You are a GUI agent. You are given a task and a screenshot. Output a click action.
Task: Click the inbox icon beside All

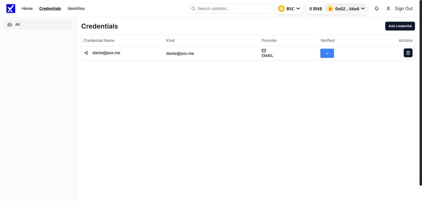coord(9,25)
